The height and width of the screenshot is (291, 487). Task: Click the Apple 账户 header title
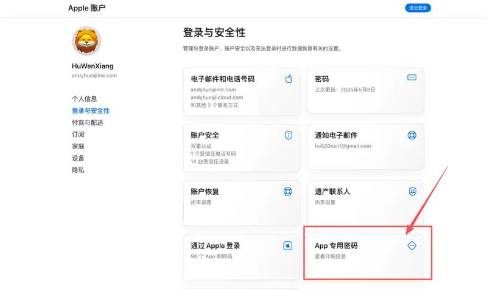pyautogui.click(x=86, y=8)
